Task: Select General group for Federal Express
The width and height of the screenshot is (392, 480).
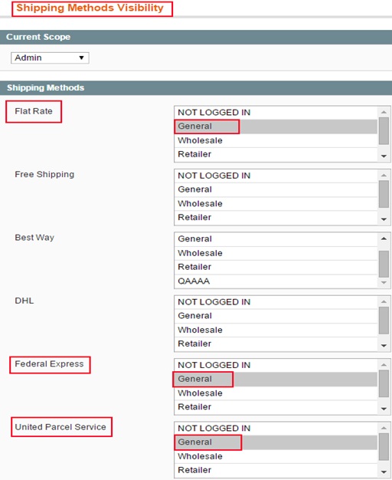Action: click(x=276, y=379)
